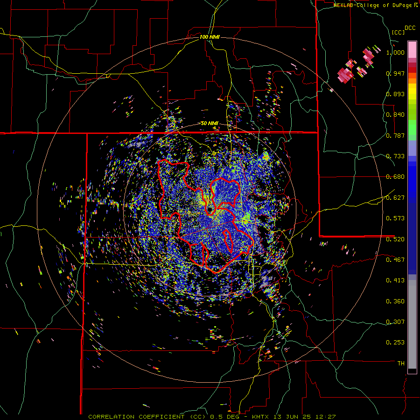Select the 0.307 legend value

[x=395, y=322]
